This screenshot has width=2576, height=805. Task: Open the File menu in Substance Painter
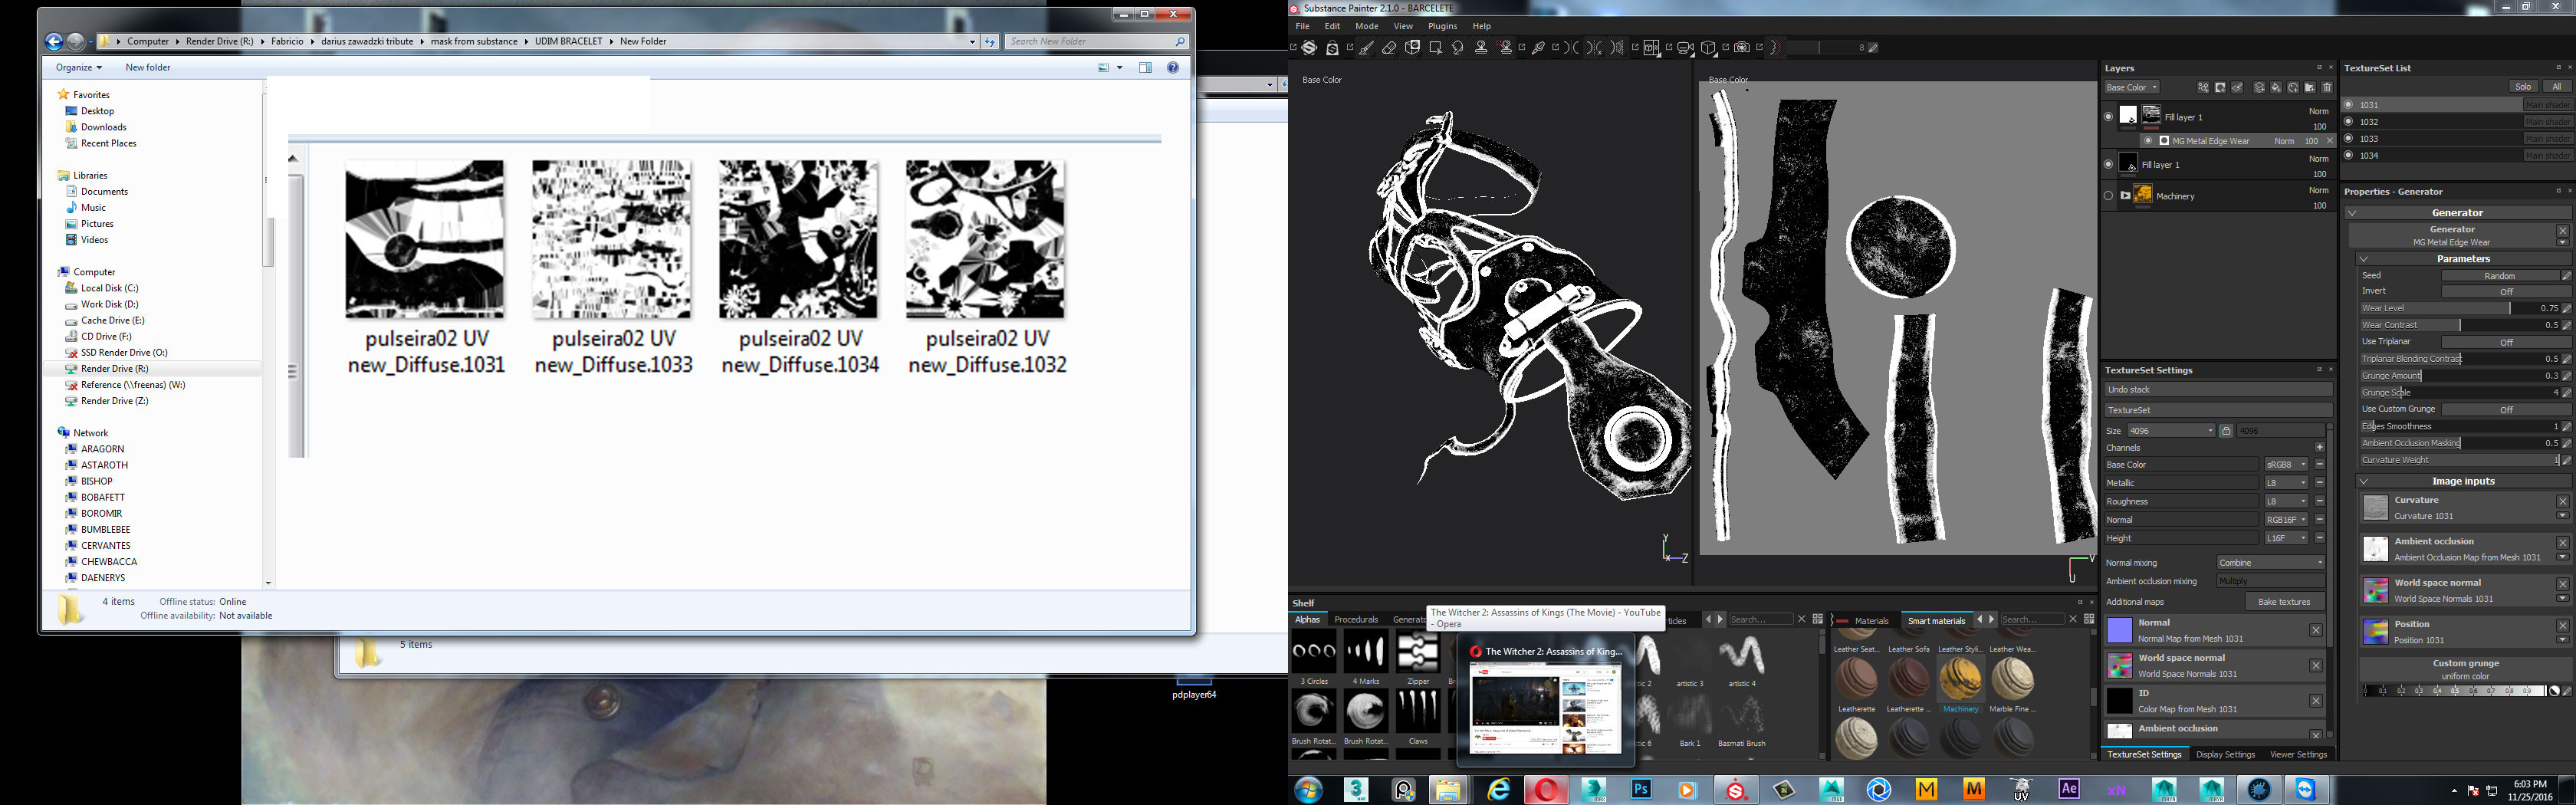tap(1303, 26)
